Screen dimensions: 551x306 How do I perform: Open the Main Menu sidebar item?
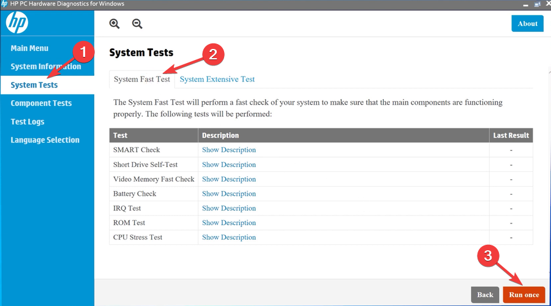coord(29,48)
